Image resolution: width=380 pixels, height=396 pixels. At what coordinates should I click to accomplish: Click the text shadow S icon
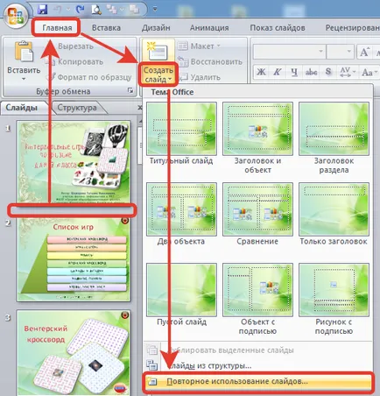pos(328,72)
